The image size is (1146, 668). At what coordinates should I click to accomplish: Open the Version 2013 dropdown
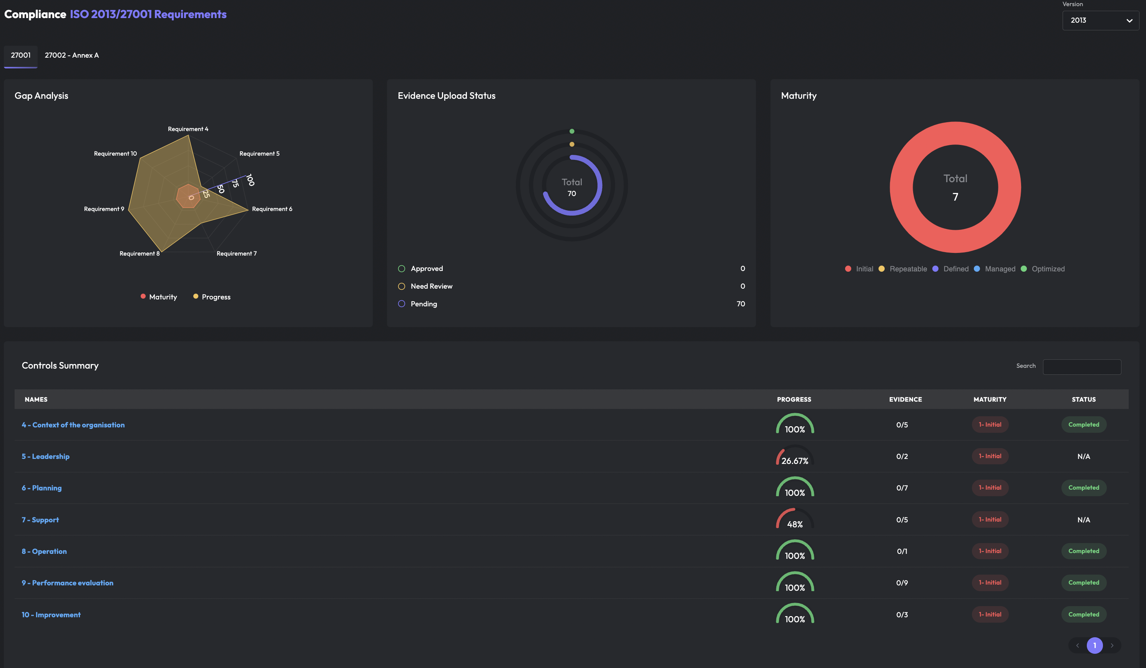coord(1100,20)
